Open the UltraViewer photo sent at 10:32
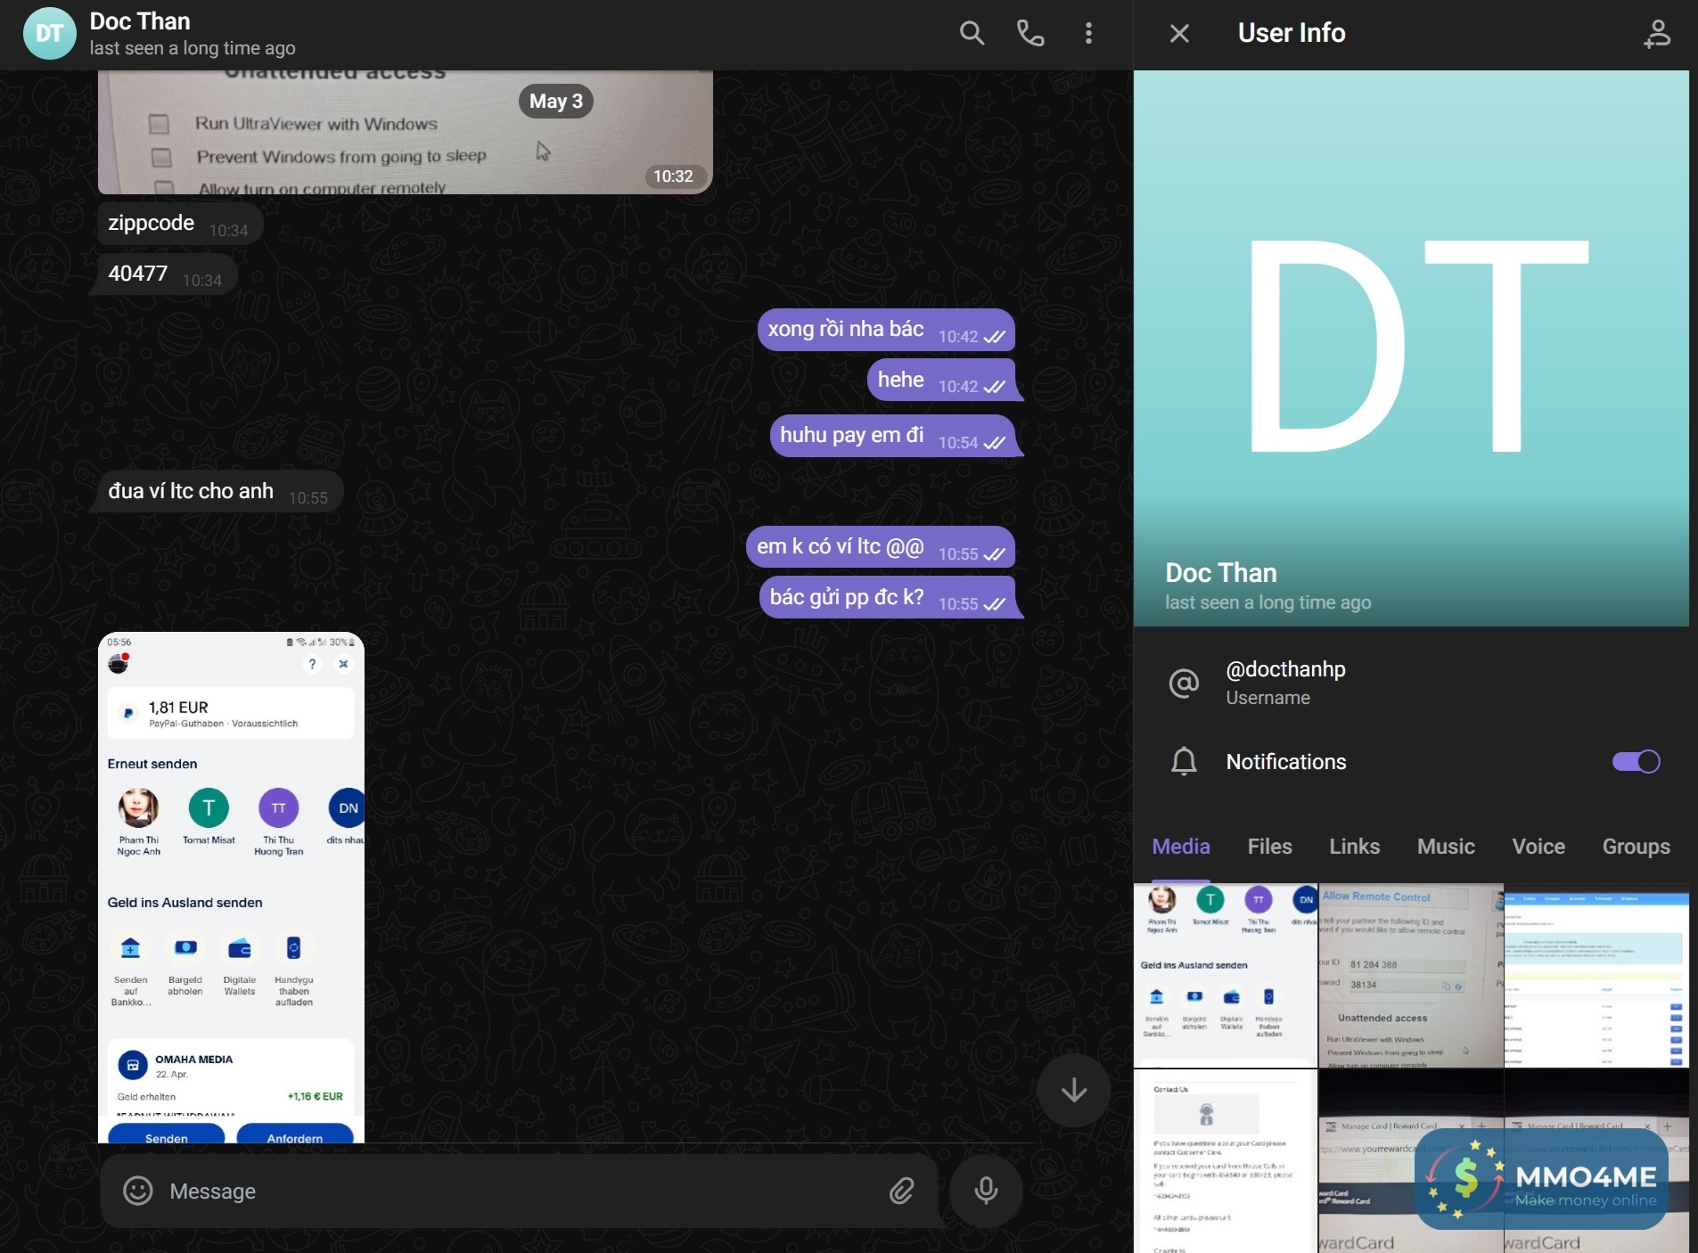Image resolution: width=1698 pixels, height=1253 pixels. tap(406, 132)
